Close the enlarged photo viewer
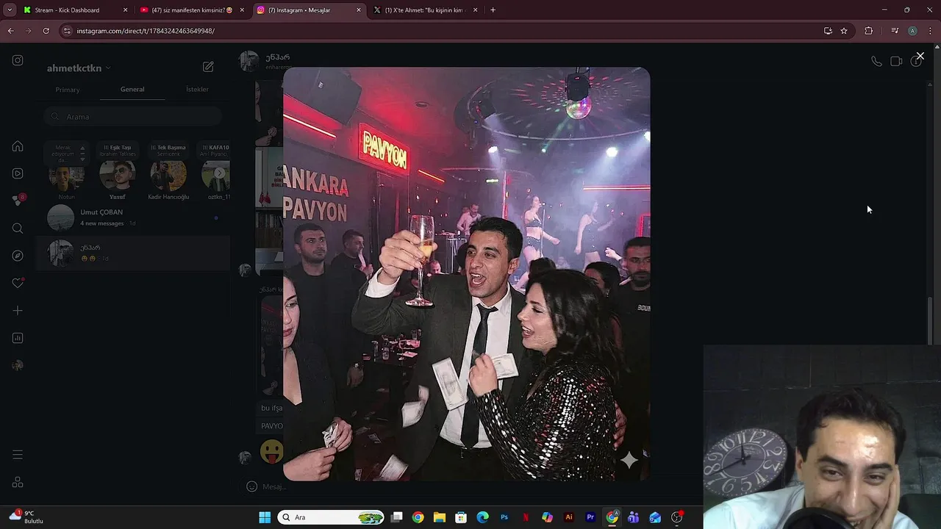Viewport: 941px width, 529px height. coord(920,56)
